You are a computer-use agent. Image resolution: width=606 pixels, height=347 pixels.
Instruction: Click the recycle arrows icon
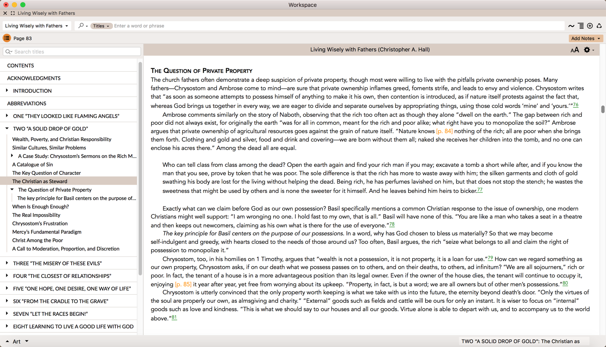pyautogui.click(x=599, y=26)
